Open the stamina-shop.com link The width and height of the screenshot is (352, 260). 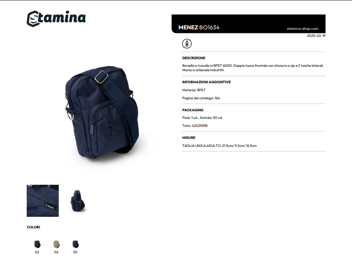(x=303, y=28)
